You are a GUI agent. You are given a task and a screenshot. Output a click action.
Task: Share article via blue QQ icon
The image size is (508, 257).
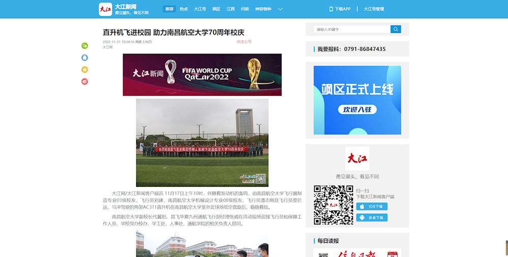pos(85,58)
